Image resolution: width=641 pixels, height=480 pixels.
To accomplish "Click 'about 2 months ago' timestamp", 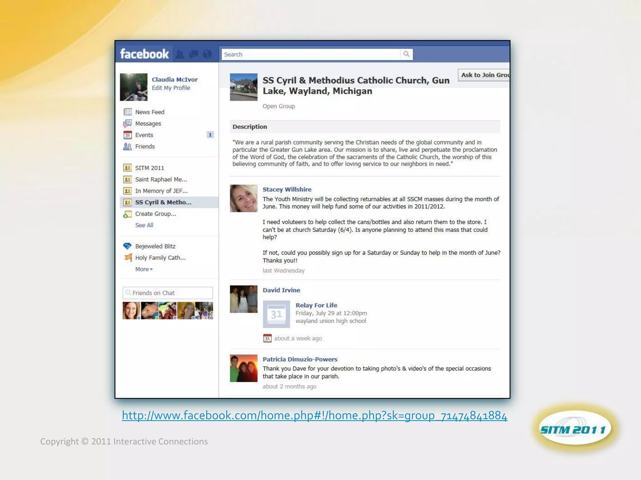I will coord(290,386).
